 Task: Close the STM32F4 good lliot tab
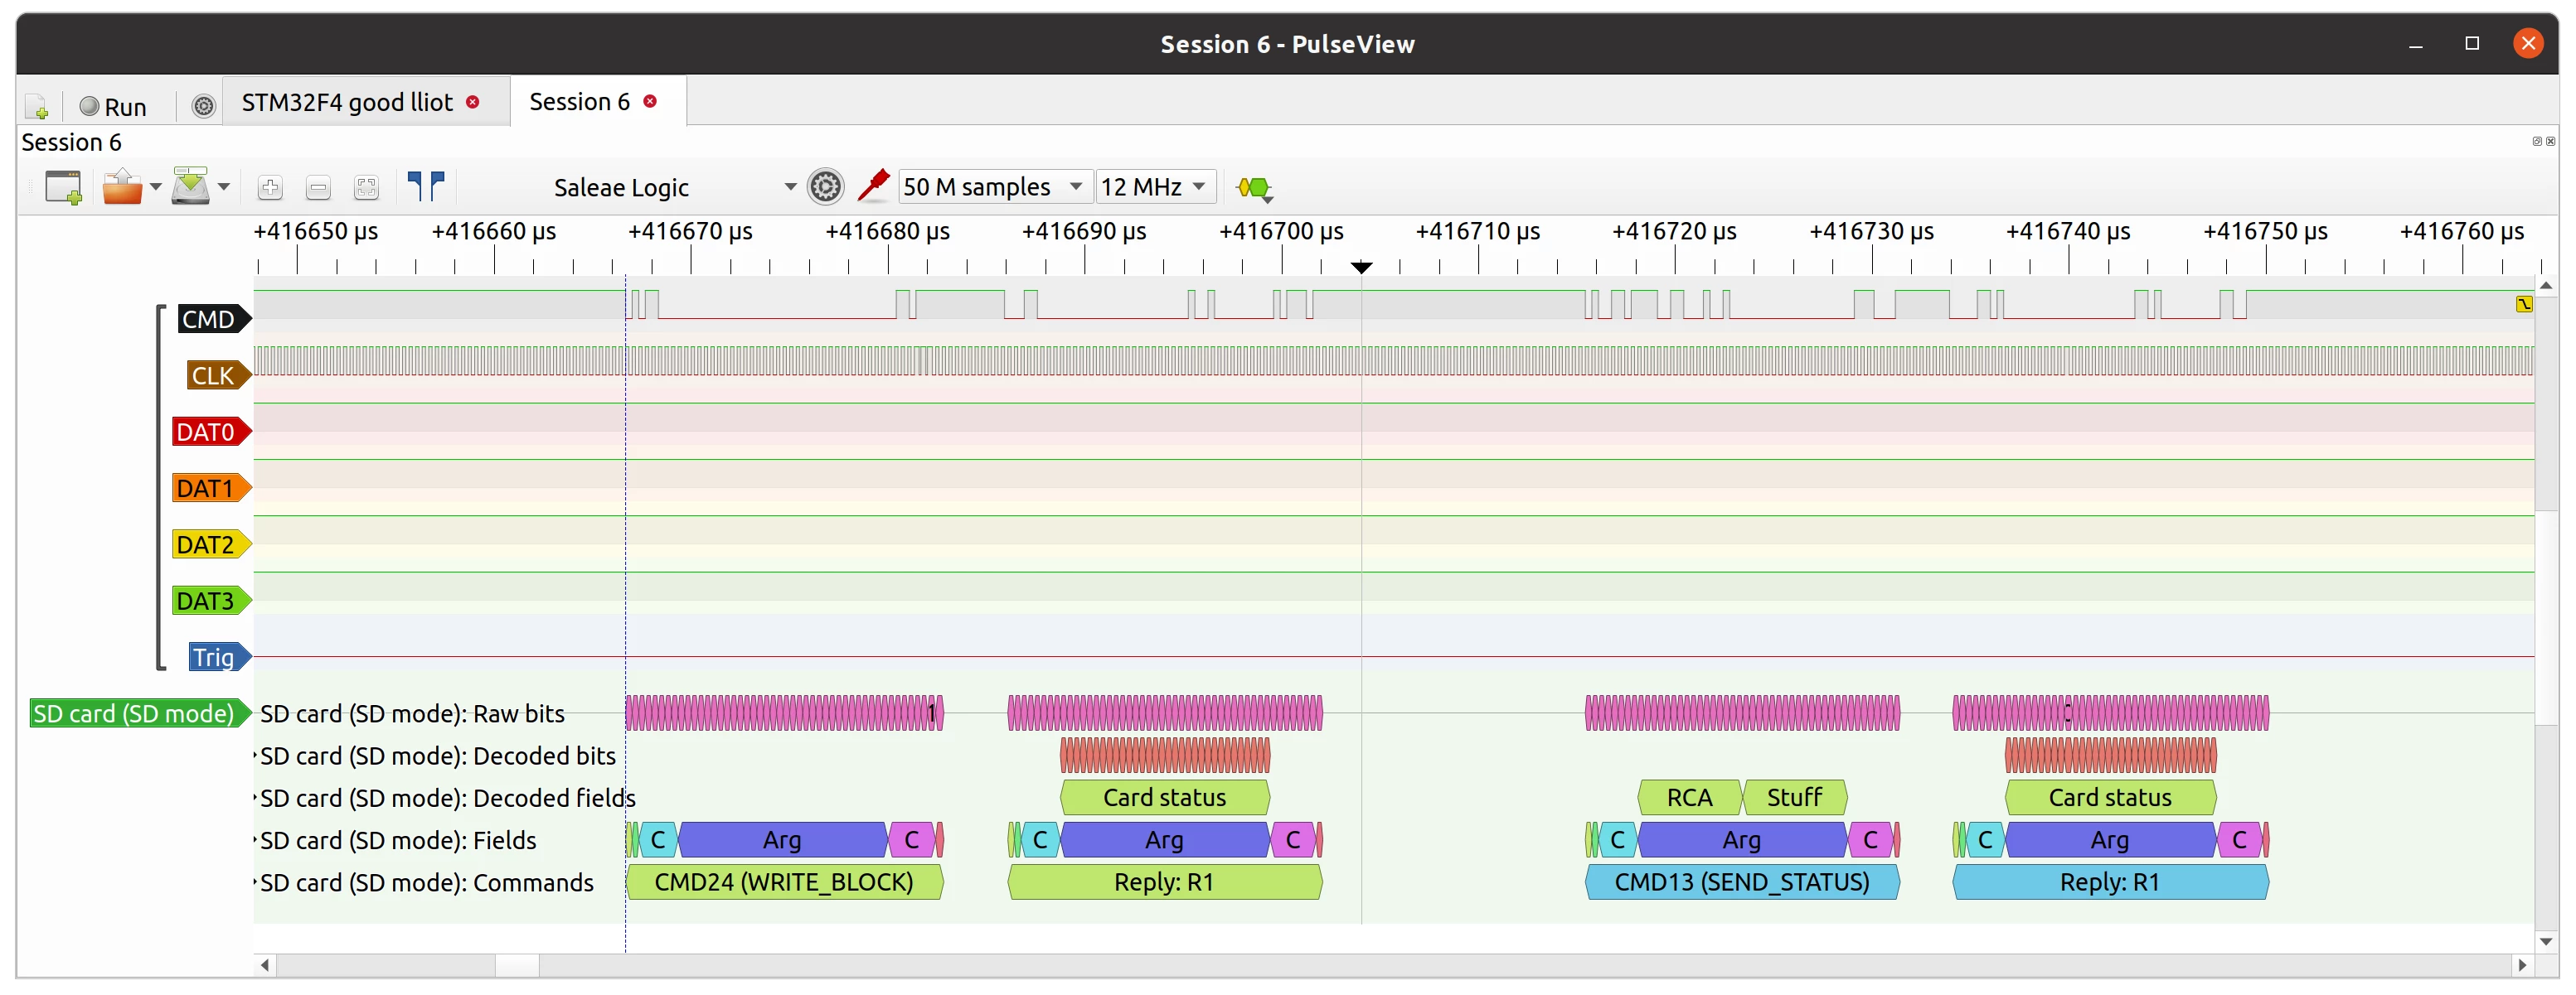tap(473, 102)
